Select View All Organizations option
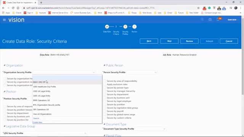Image resolution: width=244 pixels, height=137 pixels. (67, 114)
